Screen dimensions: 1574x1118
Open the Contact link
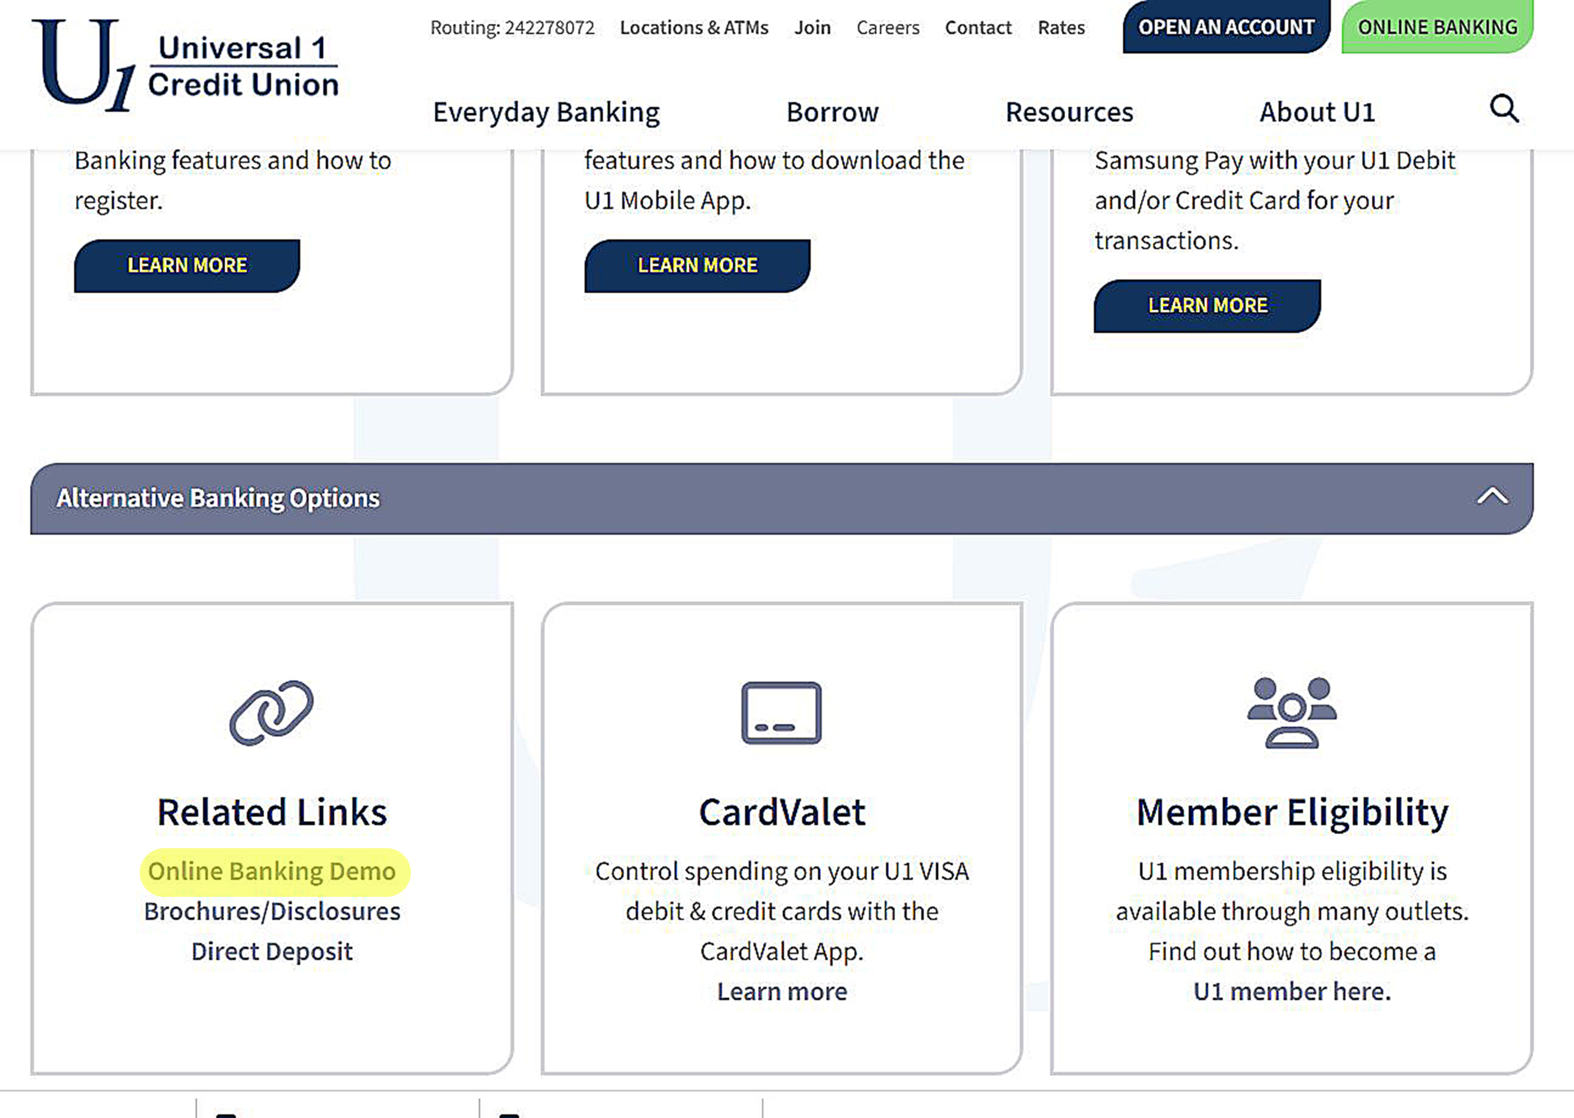978,27
